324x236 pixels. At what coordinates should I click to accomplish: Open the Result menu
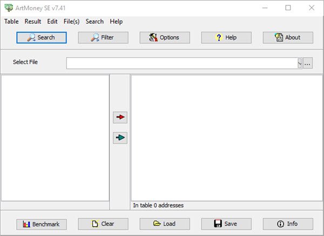33,22
